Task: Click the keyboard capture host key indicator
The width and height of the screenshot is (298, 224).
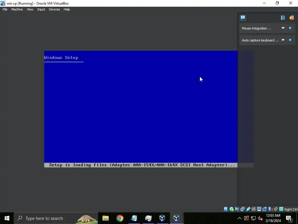Action: 281,209
